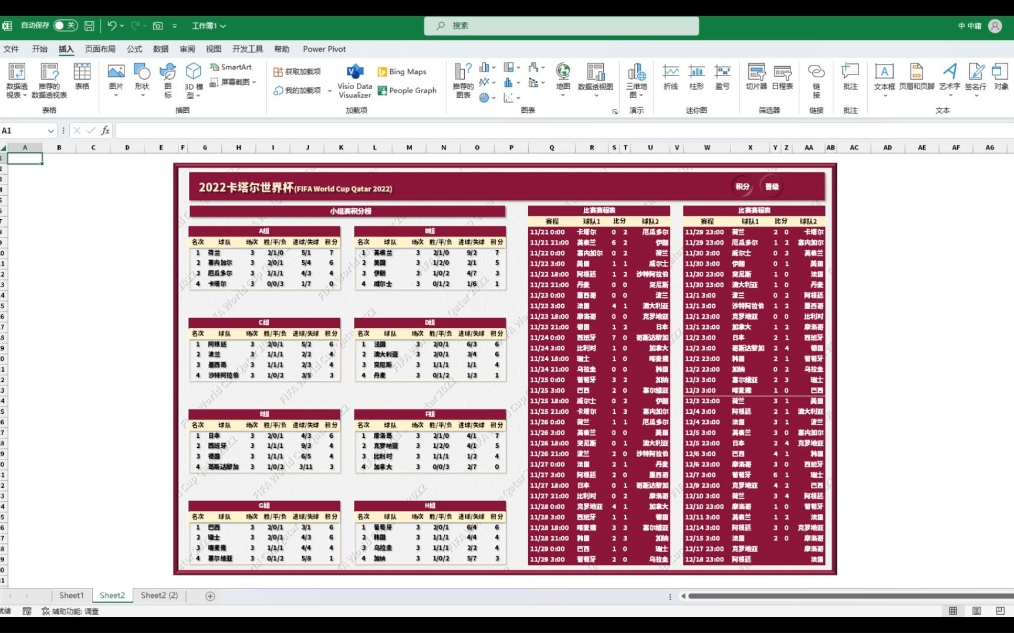The image size is (1014, 633).
Task: Open the Charts group dialog launcher
Action: point(615,111)
